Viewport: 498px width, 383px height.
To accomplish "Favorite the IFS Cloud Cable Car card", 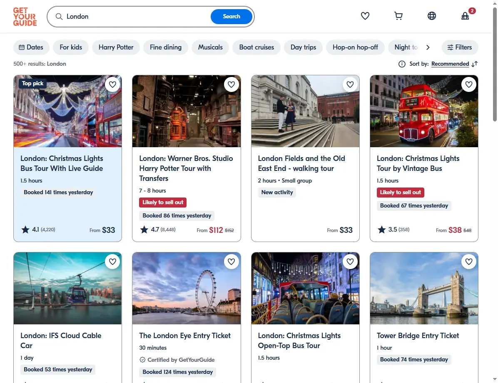I will 112,262.
